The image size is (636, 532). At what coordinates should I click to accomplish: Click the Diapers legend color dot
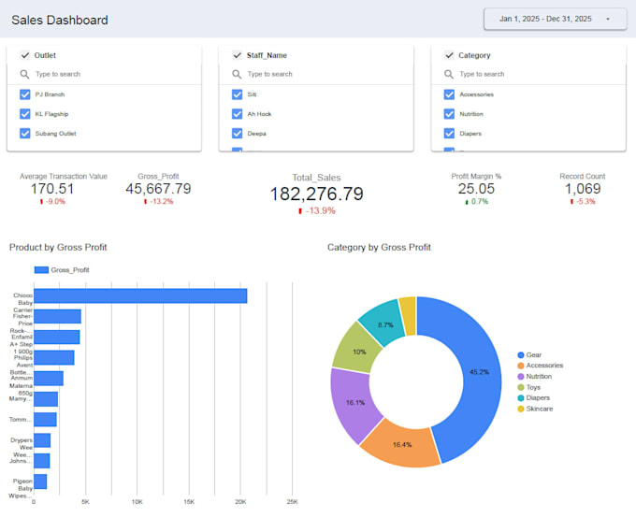[x=521, y=398]
